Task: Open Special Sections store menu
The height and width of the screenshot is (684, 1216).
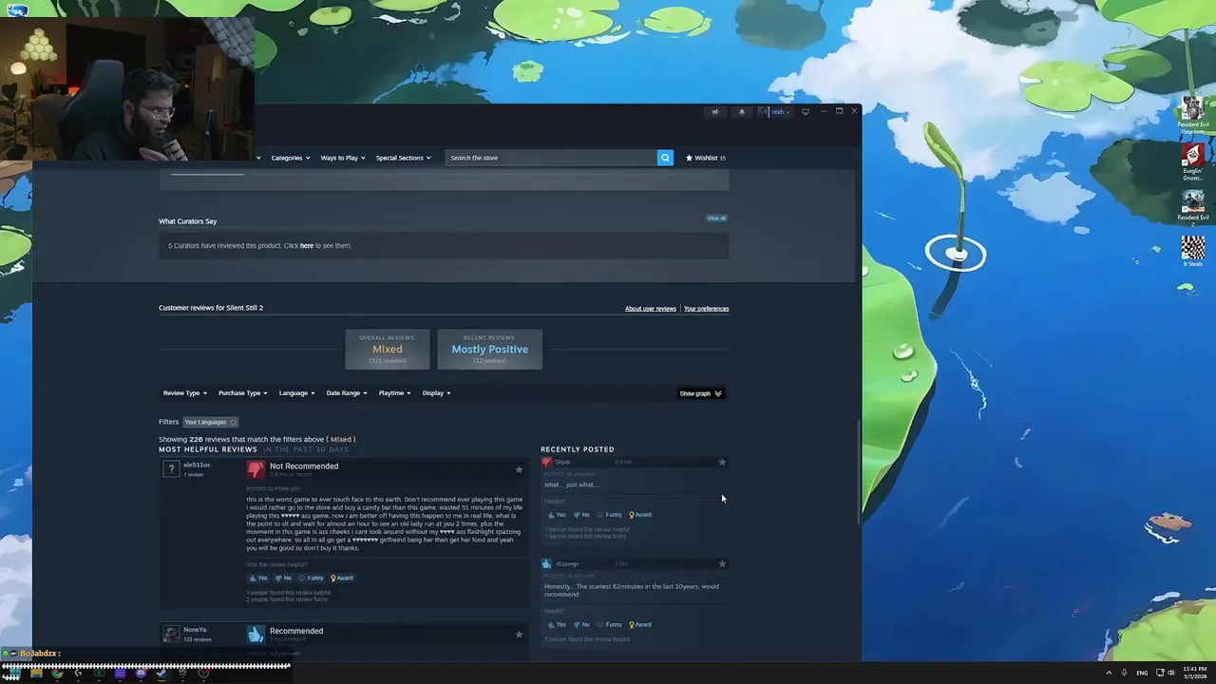Action: pyautogui.click(x=403, y=158)
